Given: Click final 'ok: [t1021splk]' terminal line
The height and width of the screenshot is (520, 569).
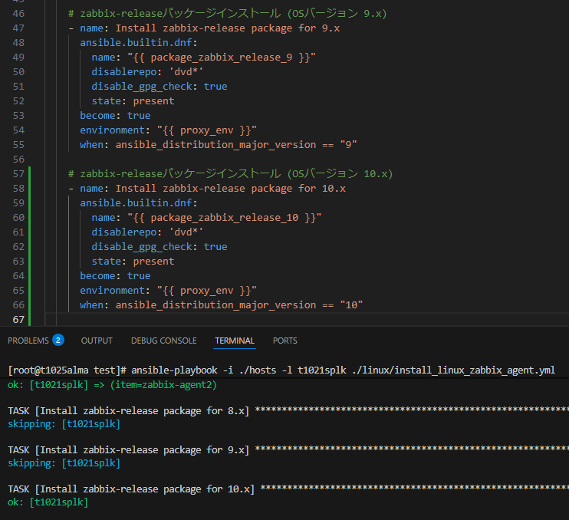Looking at the screenshot, I should [x=48, y=502].
